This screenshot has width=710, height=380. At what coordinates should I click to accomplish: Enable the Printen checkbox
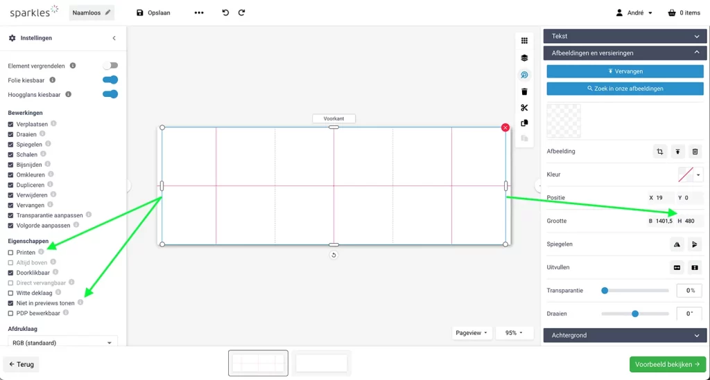click(x=10, y=253)
